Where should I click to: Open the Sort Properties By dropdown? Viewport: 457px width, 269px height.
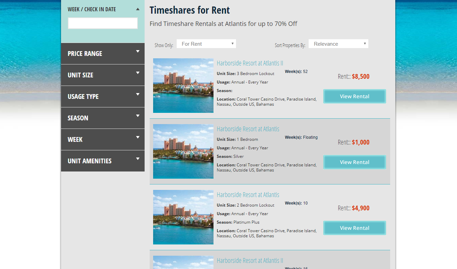pos(338,44)
